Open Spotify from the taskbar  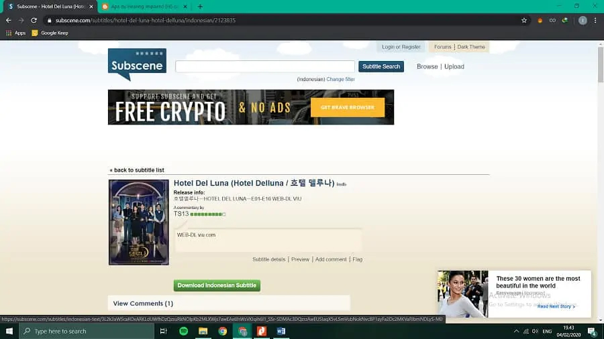point(184,331)
